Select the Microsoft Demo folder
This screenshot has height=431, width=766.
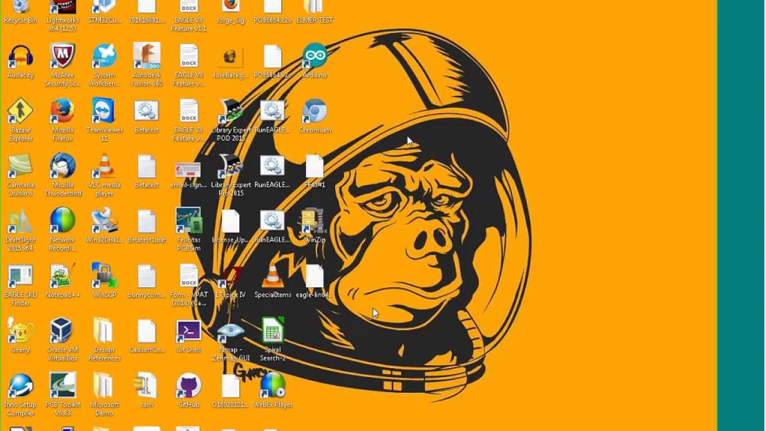104,386
